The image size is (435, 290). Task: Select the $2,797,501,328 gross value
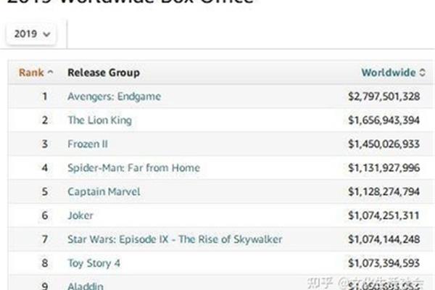[384, 96]
